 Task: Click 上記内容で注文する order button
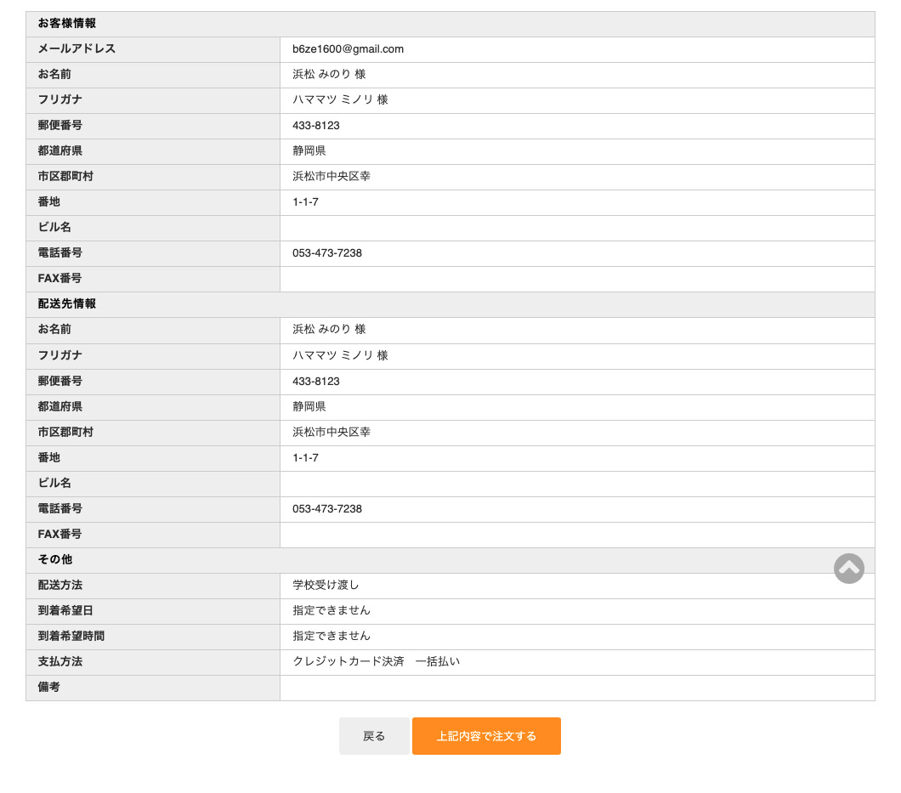(486, 736)
